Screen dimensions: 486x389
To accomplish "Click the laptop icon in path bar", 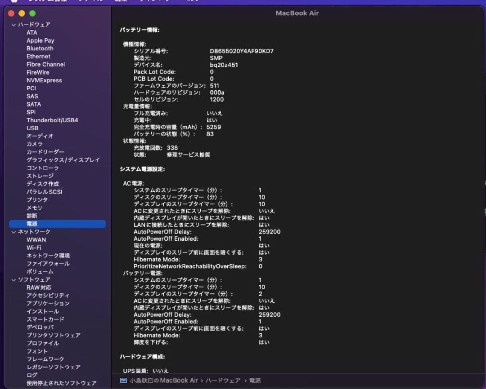I will coord(123,380).
